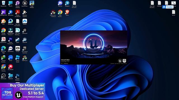
Task: Select the Brave browser shortcut
Action: 67,13
